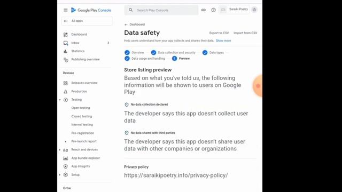Click the Dashboard sidebar icon
The width and height of the screenshot is (342, 192).
coord(65,34)
